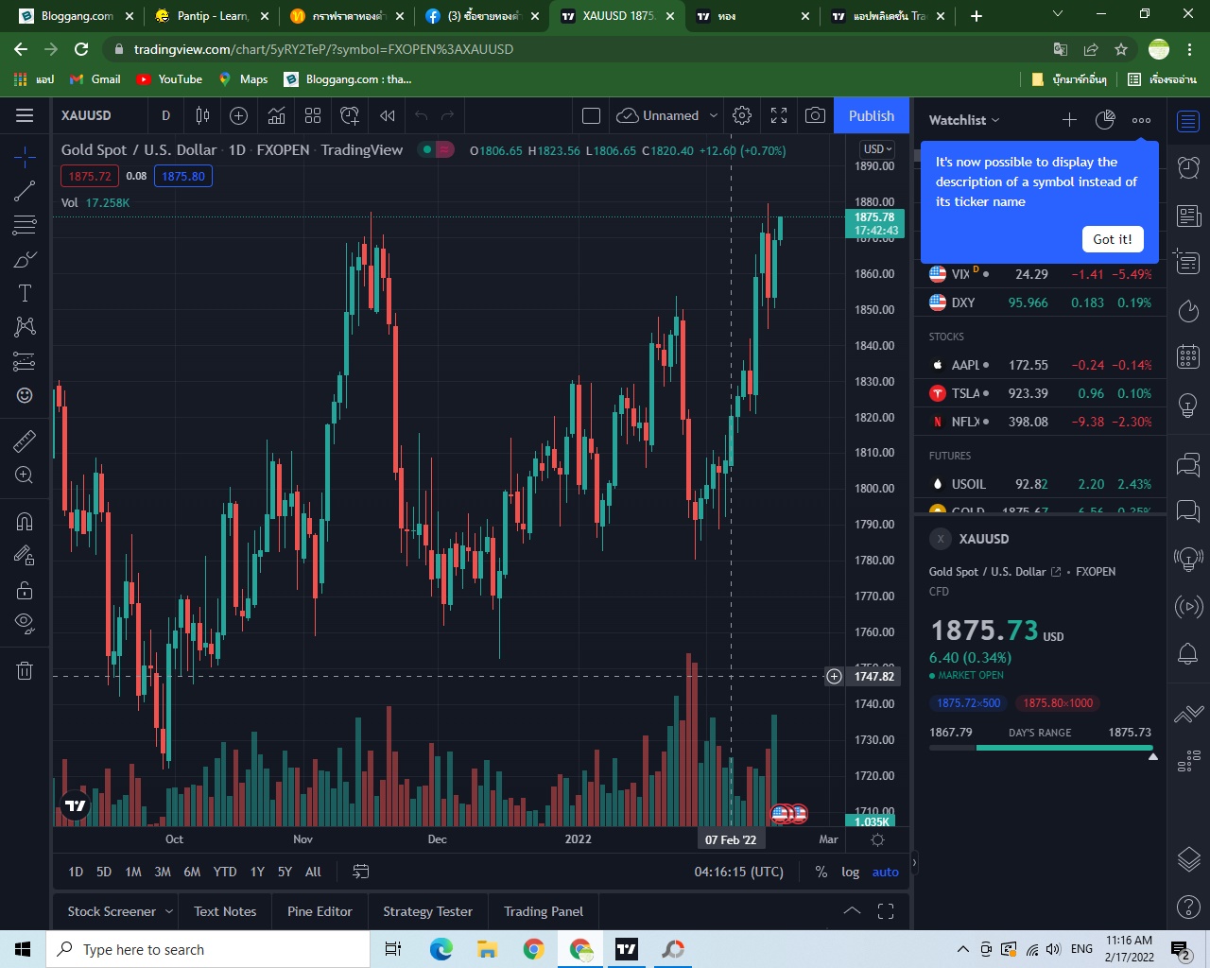Select the trend line drawing tool
Image resolution: width=1210 pixels, height=968 pixels.
point(25,191)
